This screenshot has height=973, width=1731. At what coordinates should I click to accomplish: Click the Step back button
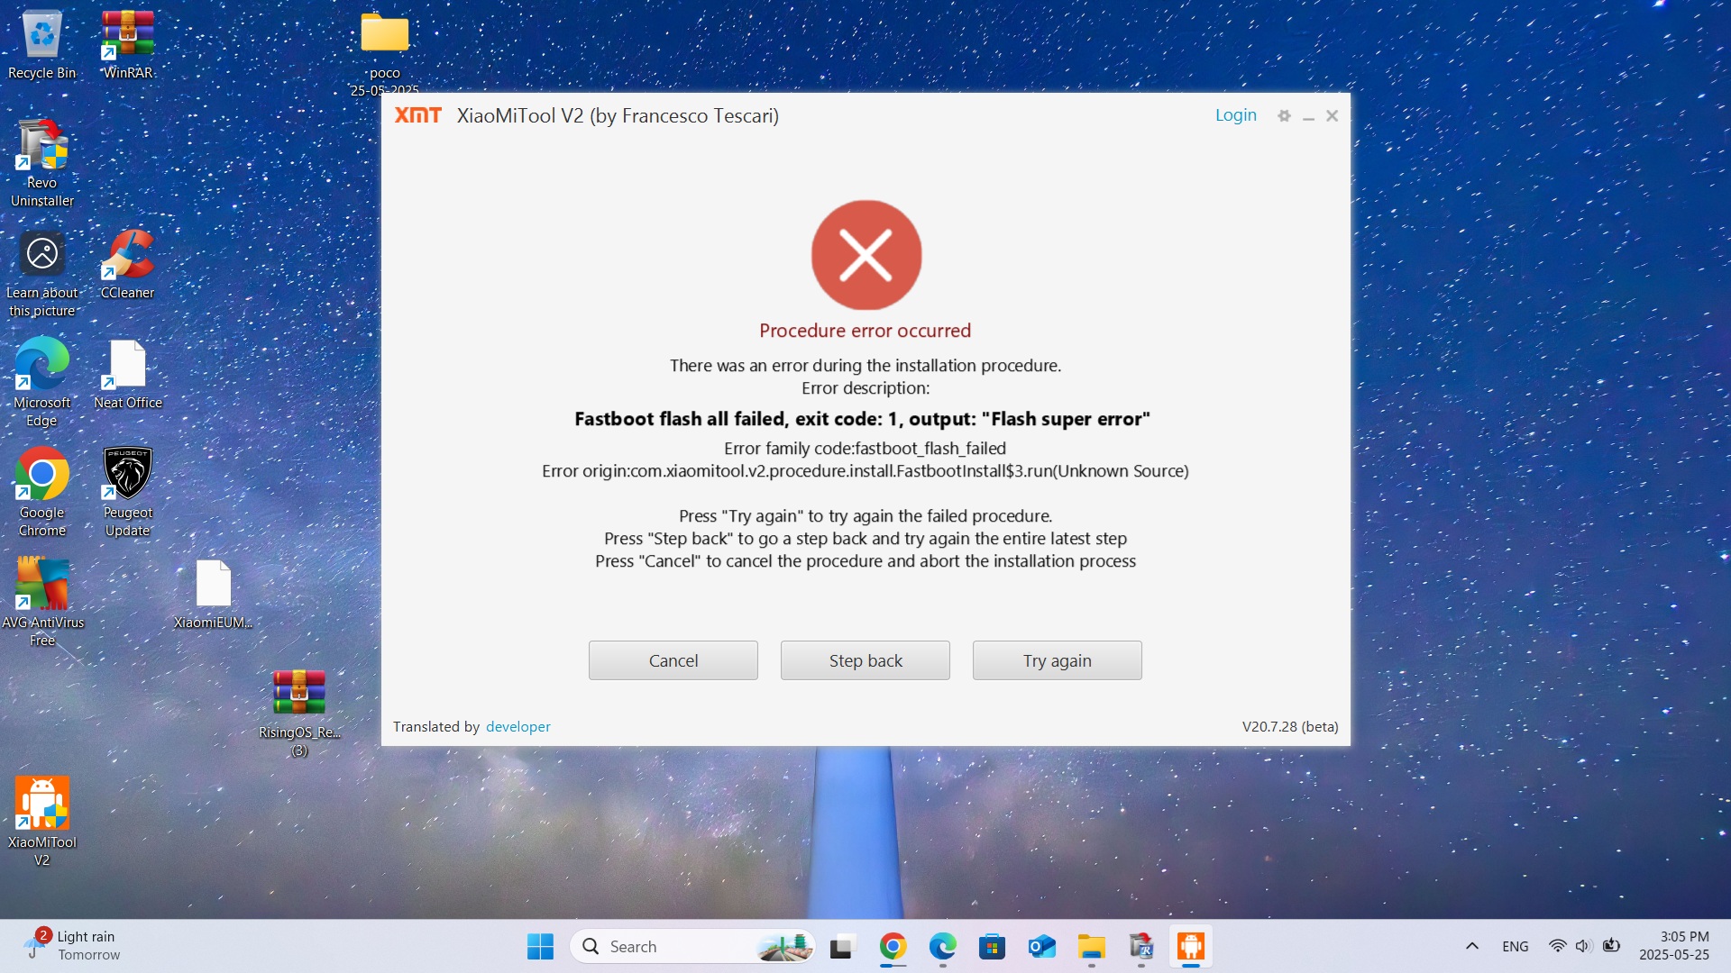pyautogui.click(x=865, y=660)
